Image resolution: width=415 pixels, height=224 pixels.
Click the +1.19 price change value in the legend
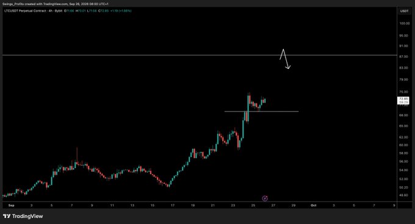[114, 11]
